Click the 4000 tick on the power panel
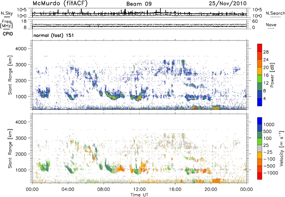This screenshot has width=285, height=197. (21, 49)
